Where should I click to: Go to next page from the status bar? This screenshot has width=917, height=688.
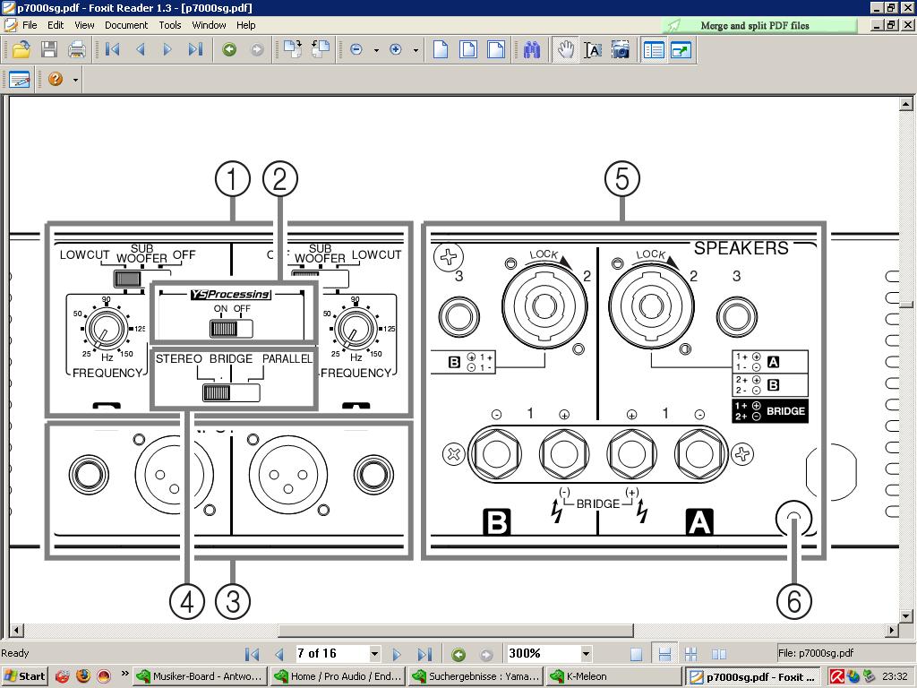point(397,654)
